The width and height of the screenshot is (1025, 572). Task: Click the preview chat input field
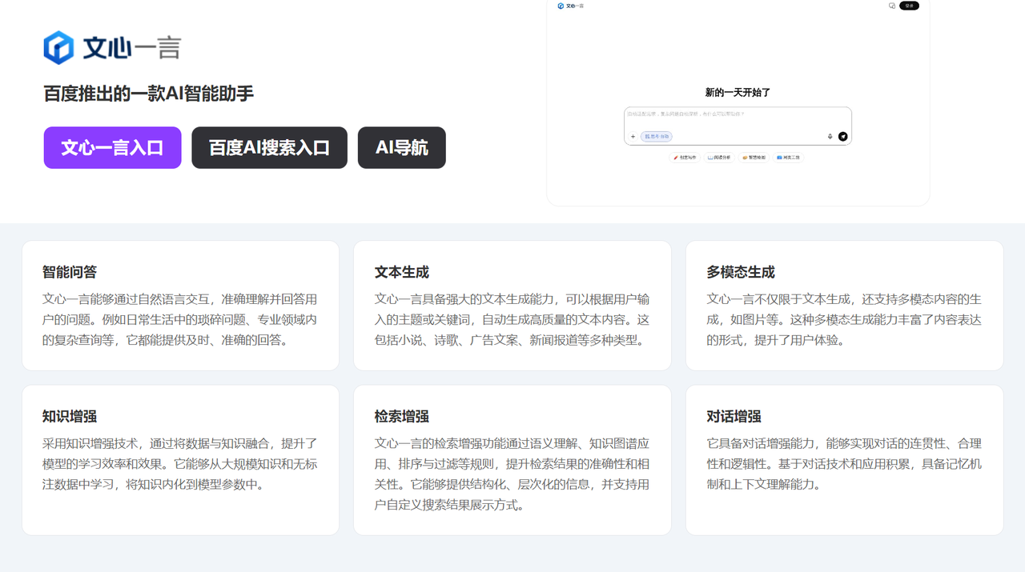(x=738, y=126)
